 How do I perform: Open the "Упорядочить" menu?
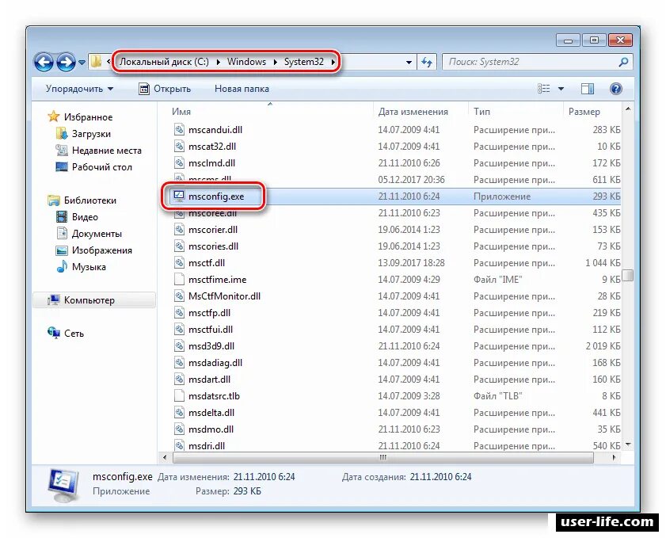coord(79,89)
